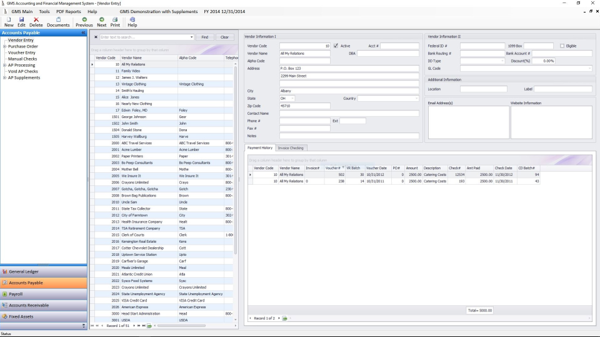Select vendor row Vintage Clothing
This screenshot has width=600, height=337.
click(162, 84)
